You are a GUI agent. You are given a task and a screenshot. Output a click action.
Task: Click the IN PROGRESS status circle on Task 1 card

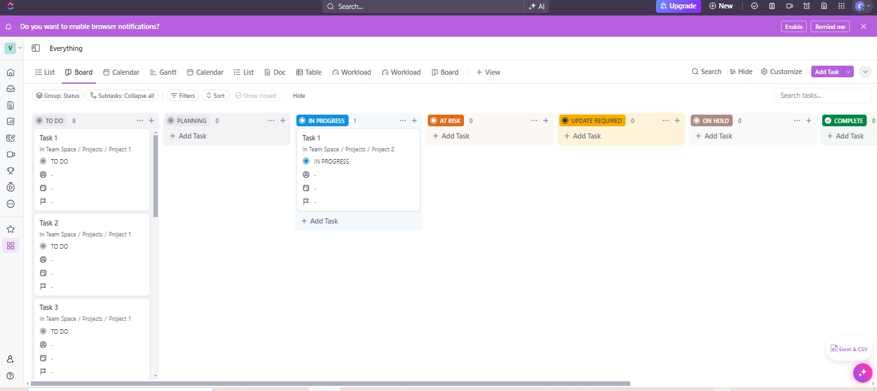click(306, 161)
